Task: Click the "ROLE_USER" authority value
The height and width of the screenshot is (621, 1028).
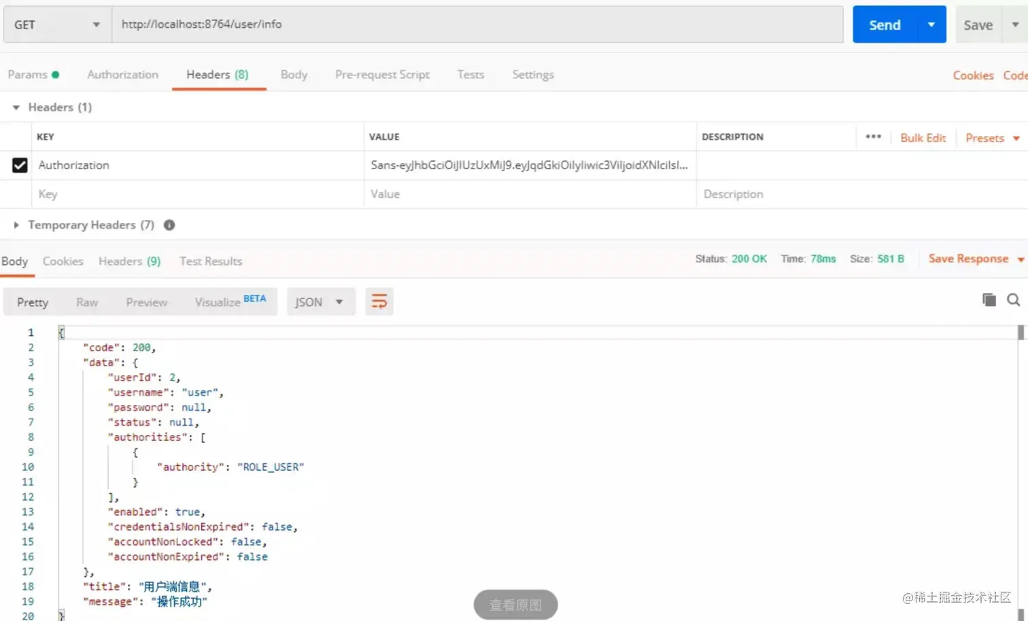Action: (x=271, y=467)
